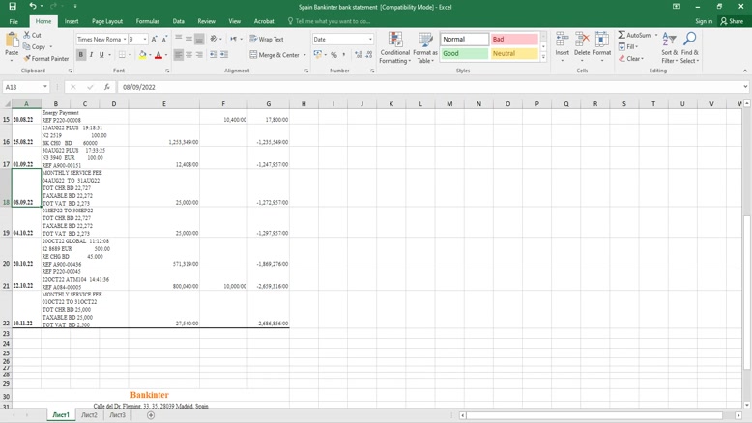Viewport: 752px width, 423px height.
Task: Open the Formulas ribbon tab
Action: pos(148,21)
